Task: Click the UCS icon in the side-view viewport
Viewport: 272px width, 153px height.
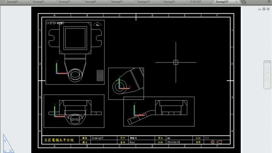Action: click(139, 109)
